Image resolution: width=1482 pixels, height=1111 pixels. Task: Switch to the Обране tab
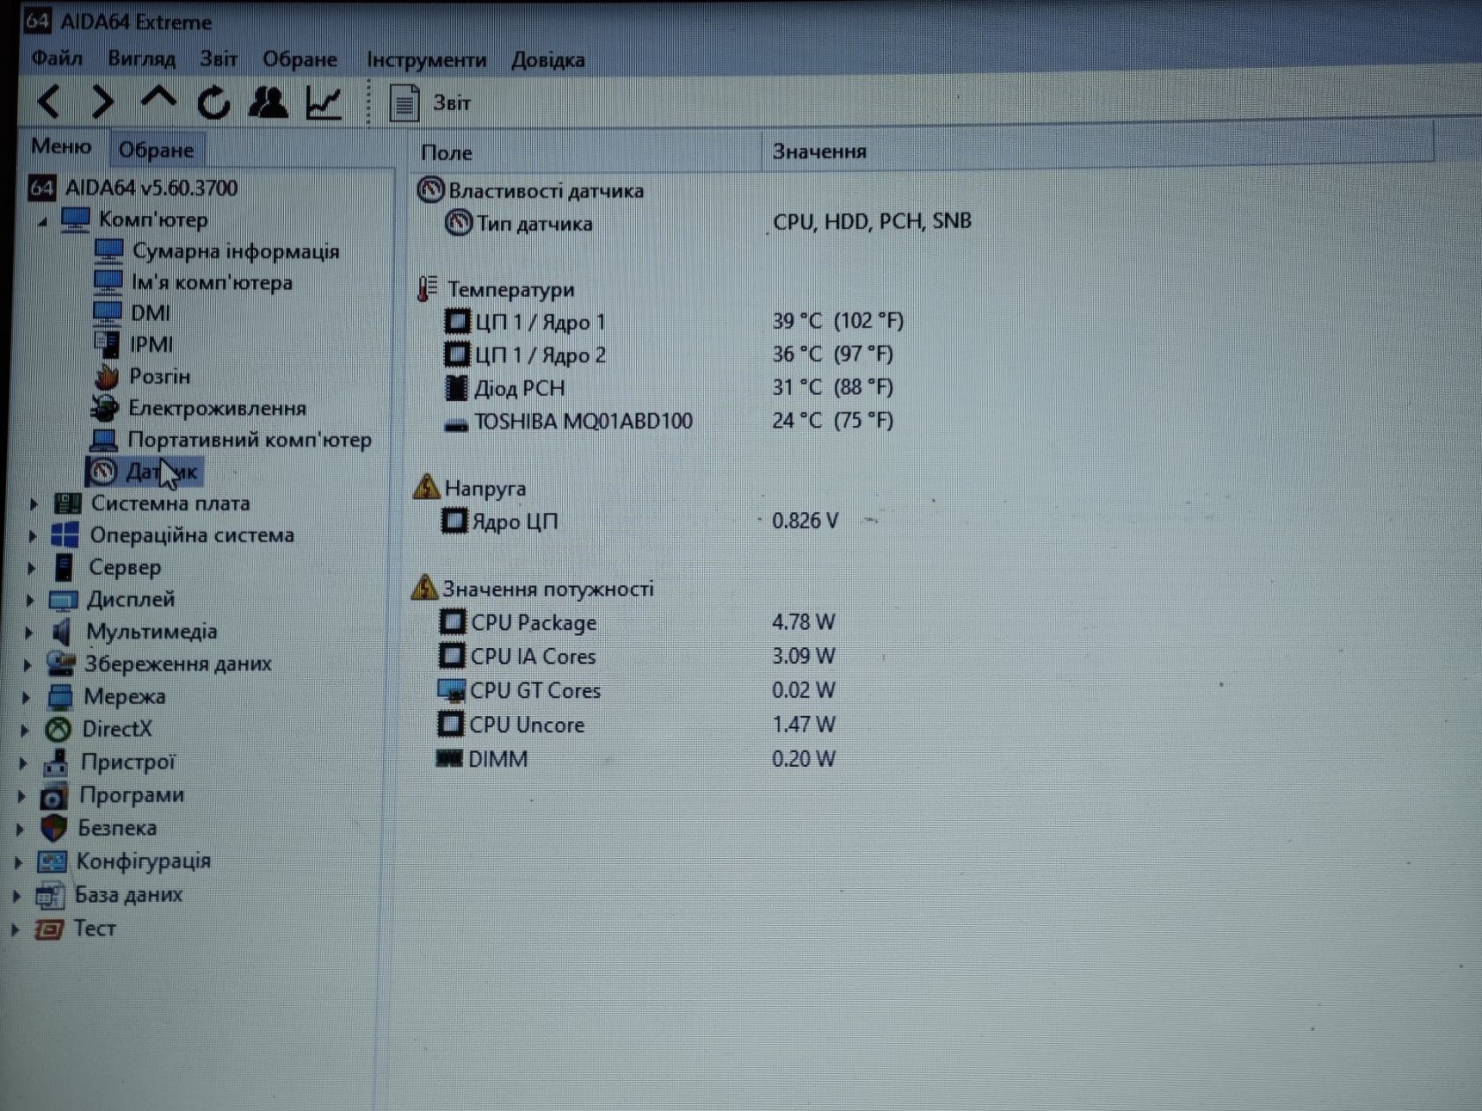tap(156, 149)
